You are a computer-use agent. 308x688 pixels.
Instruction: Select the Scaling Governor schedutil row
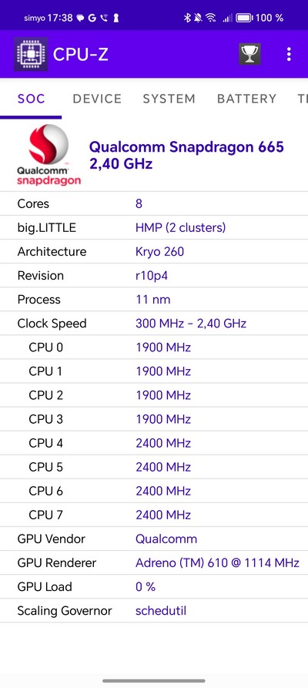coord(154,611)
